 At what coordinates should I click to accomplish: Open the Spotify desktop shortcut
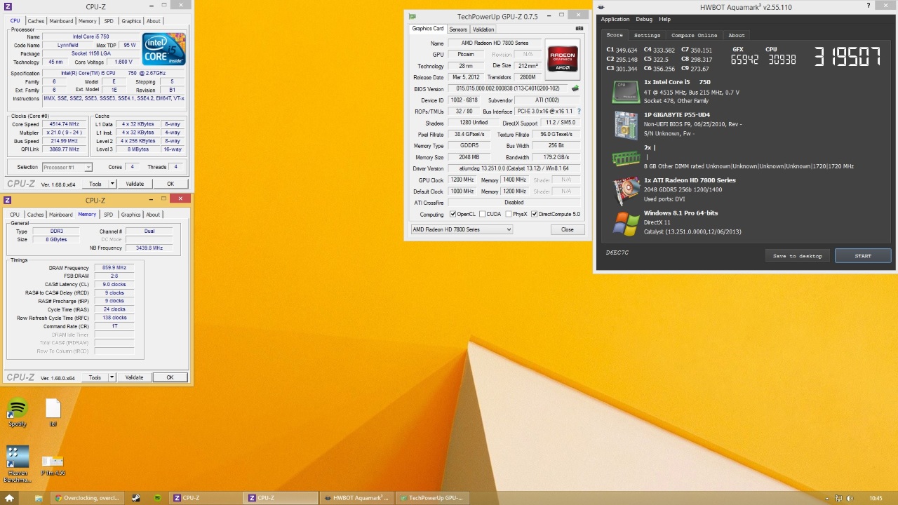point(18,413)
